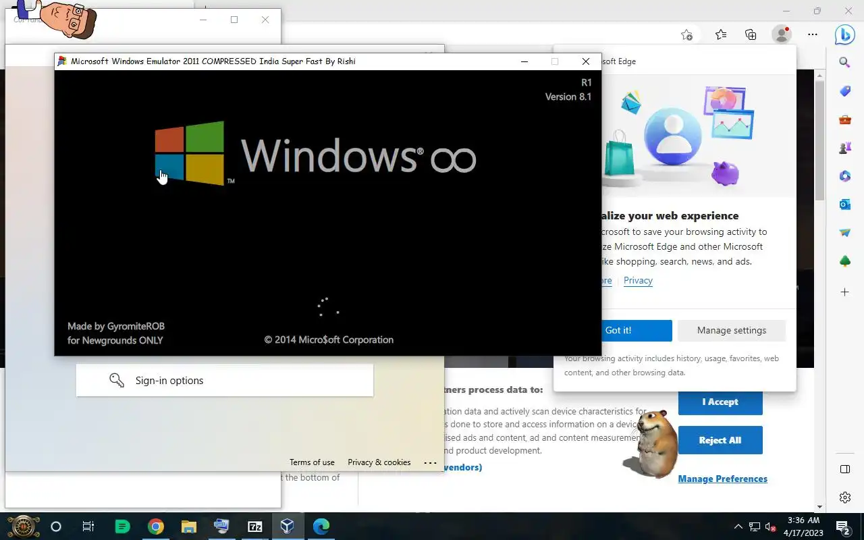Open the network tray icon
This screenshot has height=540, width=864.
pyautogui.click(x=755, y=526)
